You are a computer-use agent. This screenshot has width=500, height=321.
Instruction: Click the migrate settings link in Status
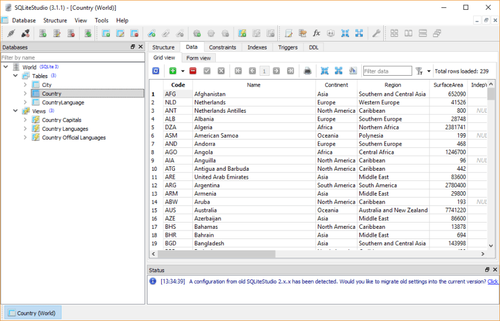tap(493, 282)
